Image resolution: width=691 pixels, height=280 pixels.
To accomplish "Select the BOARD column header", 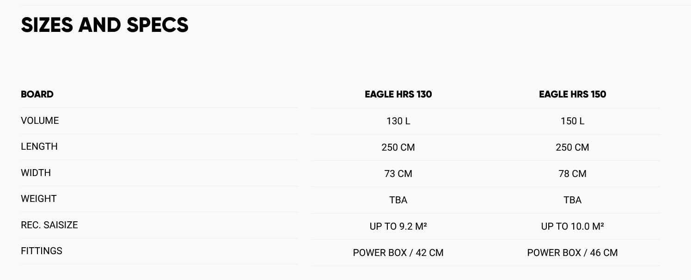I will point(37,94).
